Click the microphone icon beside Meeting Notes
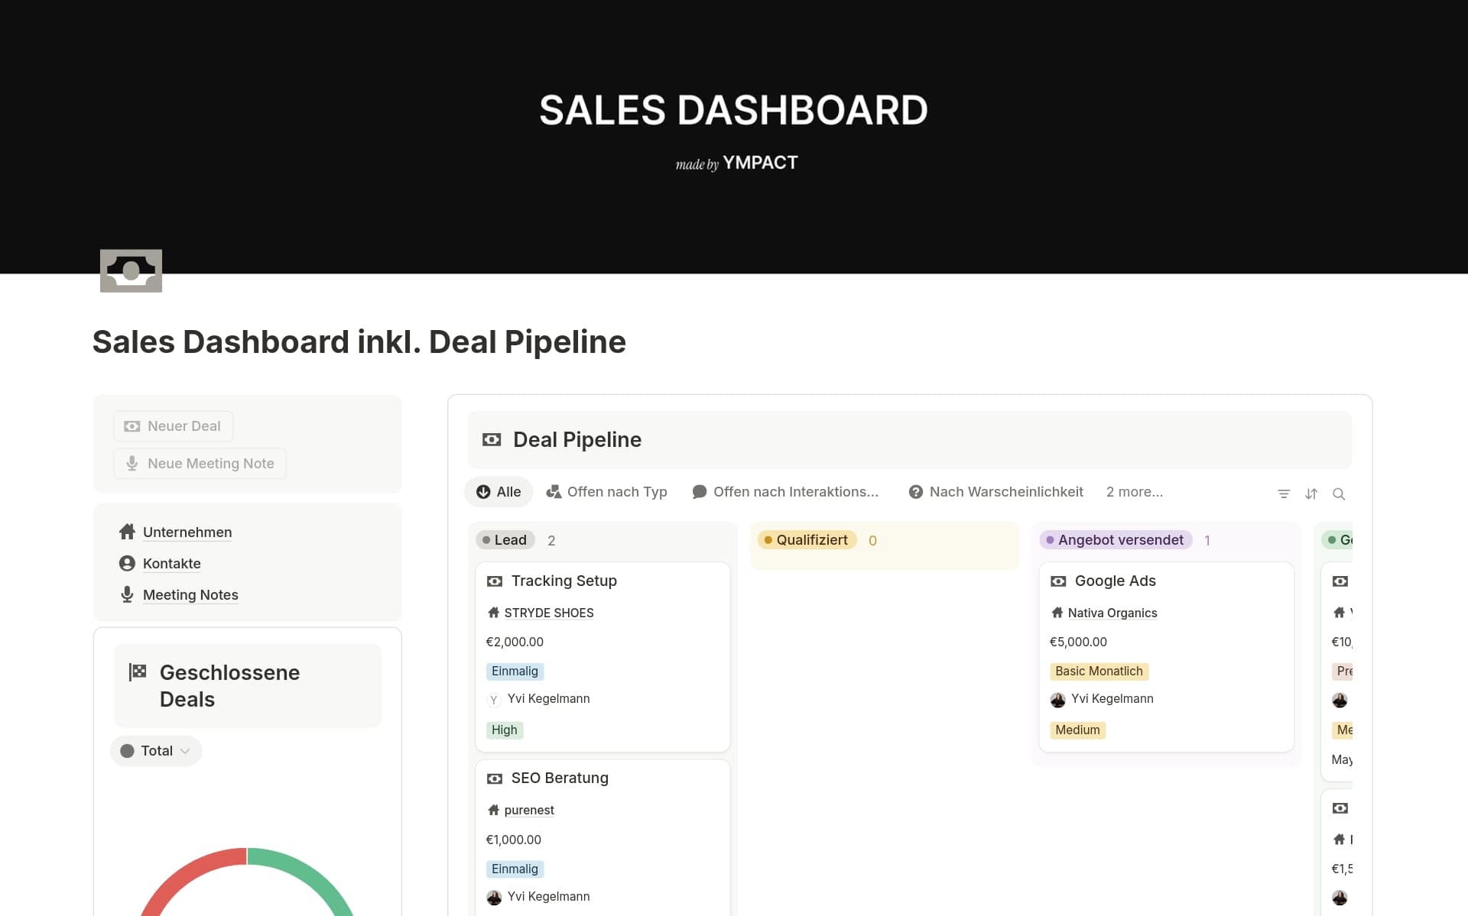1468x916 pixels. click(x=127, y=594)
